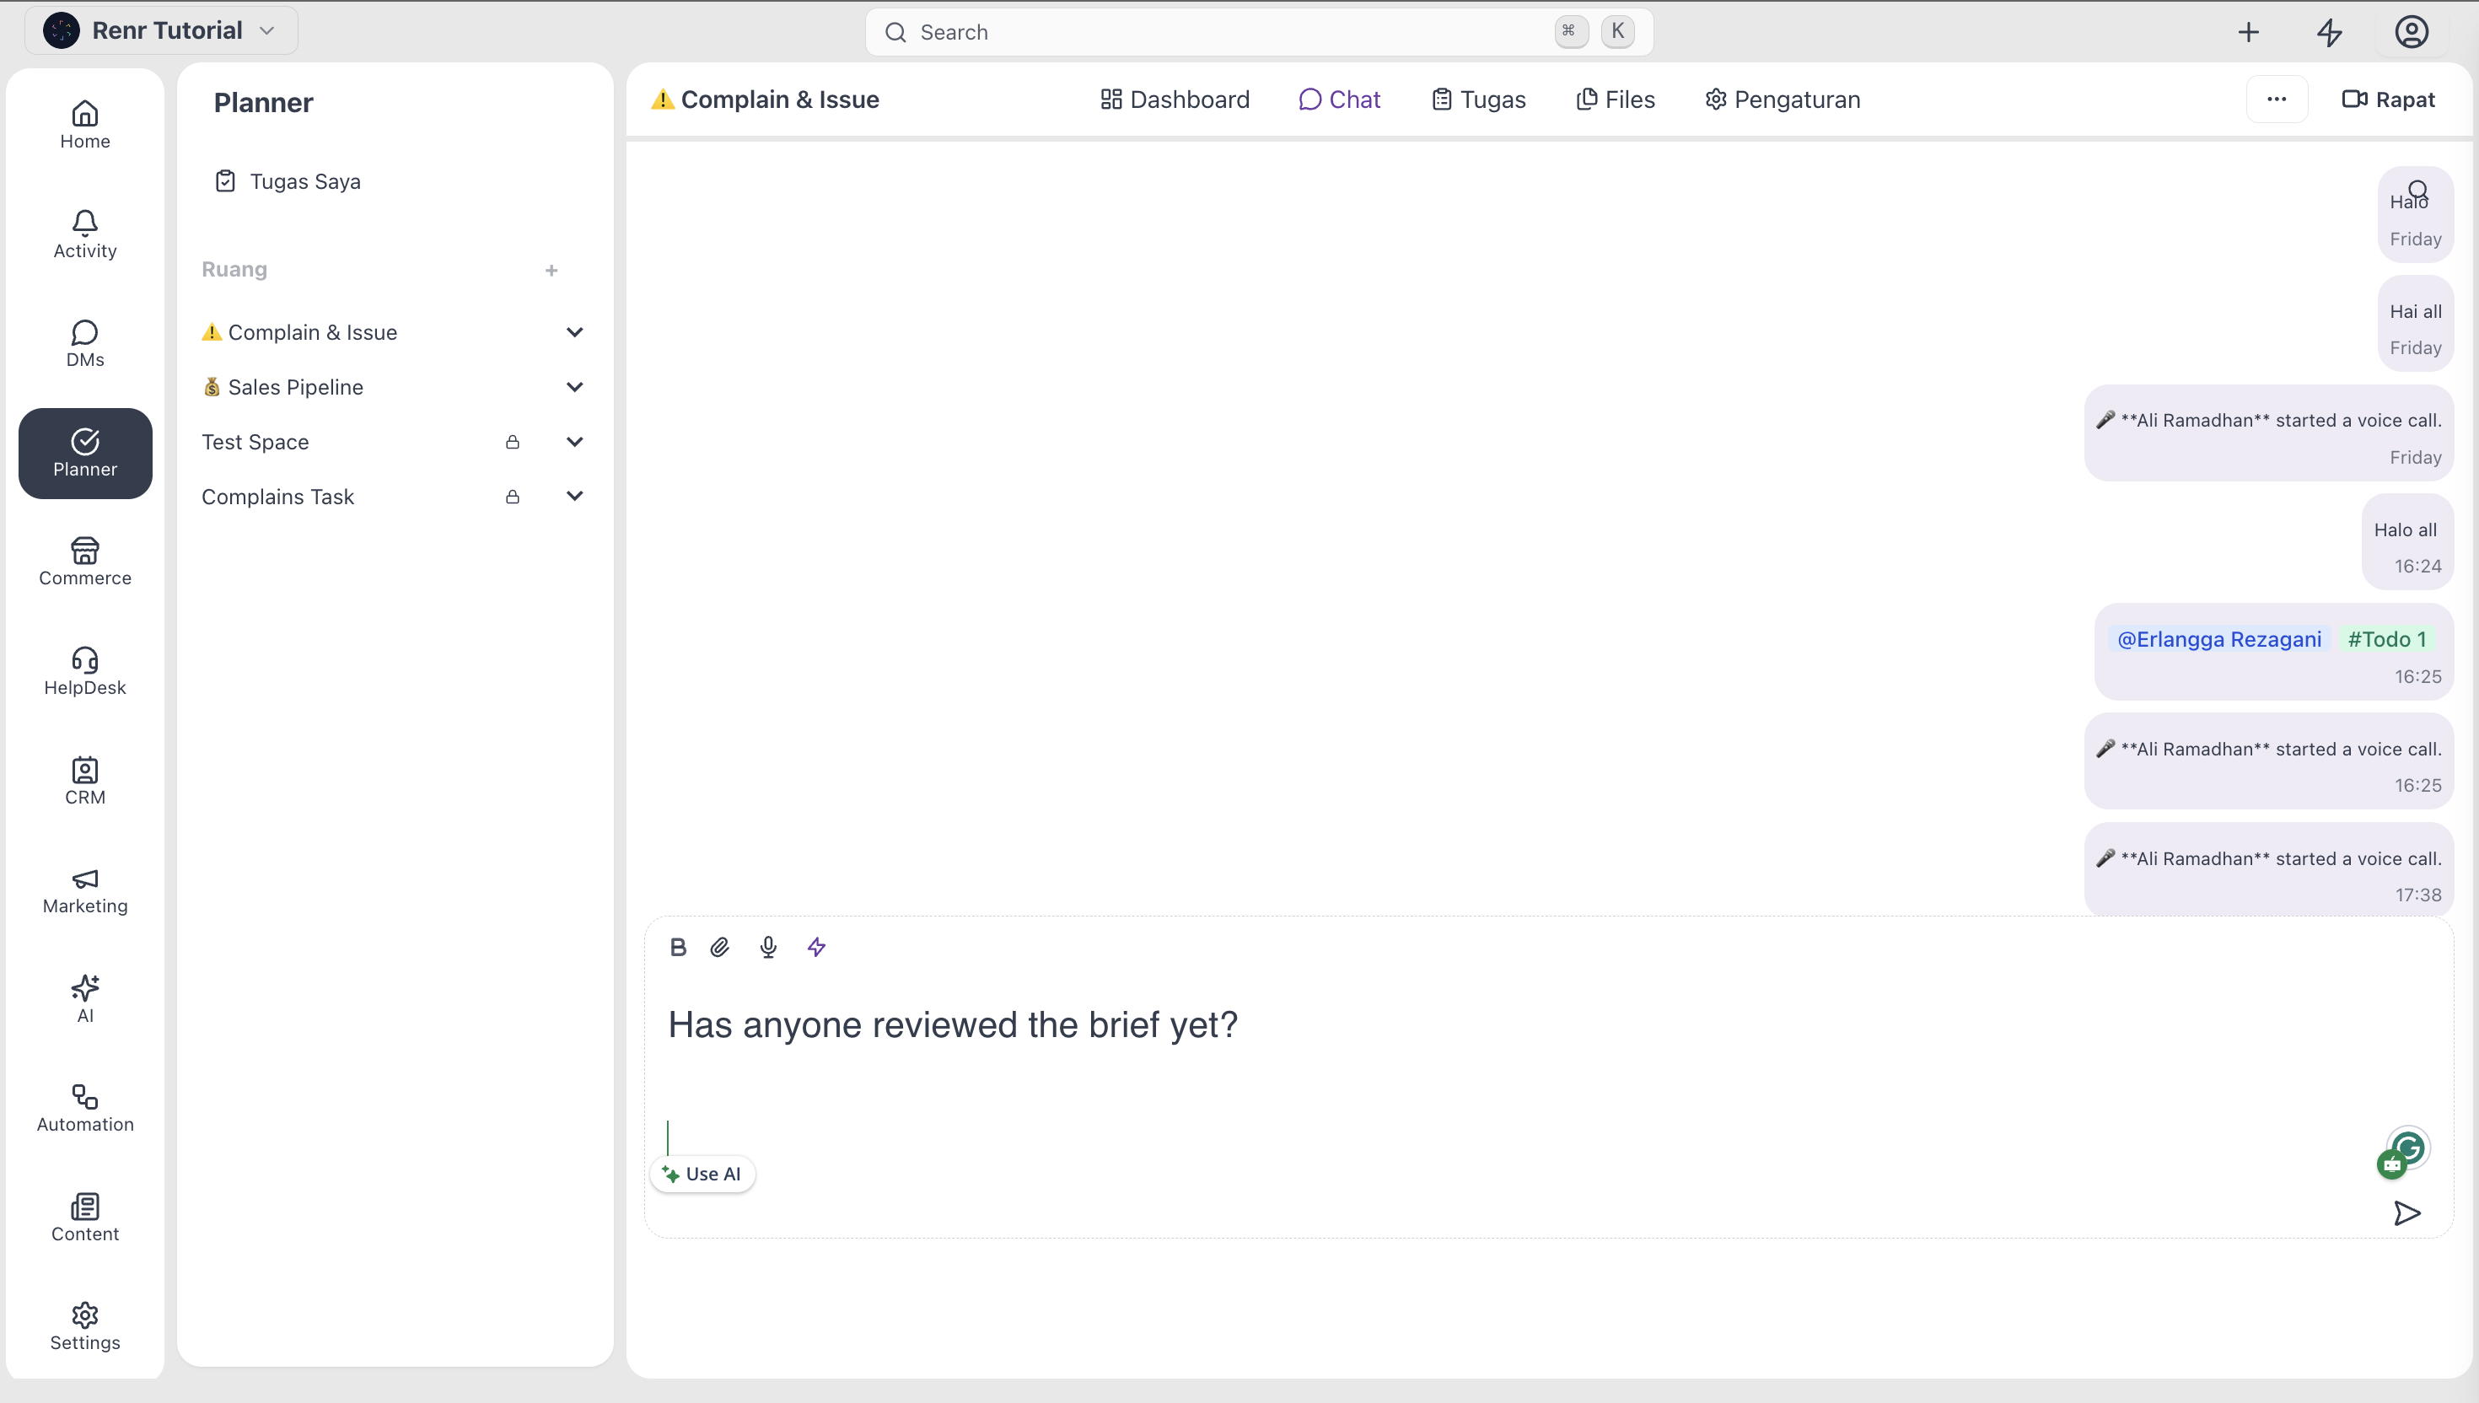Open the Test Space item

[255, 443]
